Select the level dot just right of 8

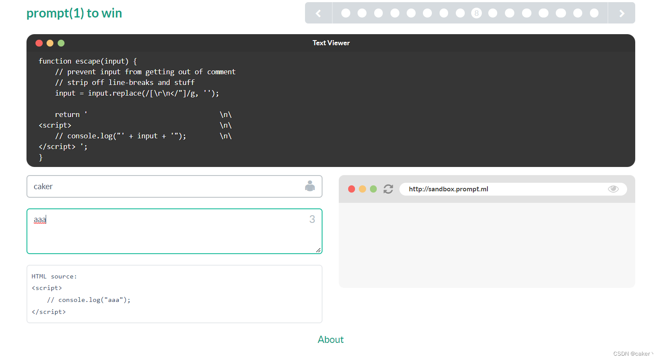(493, 13)
